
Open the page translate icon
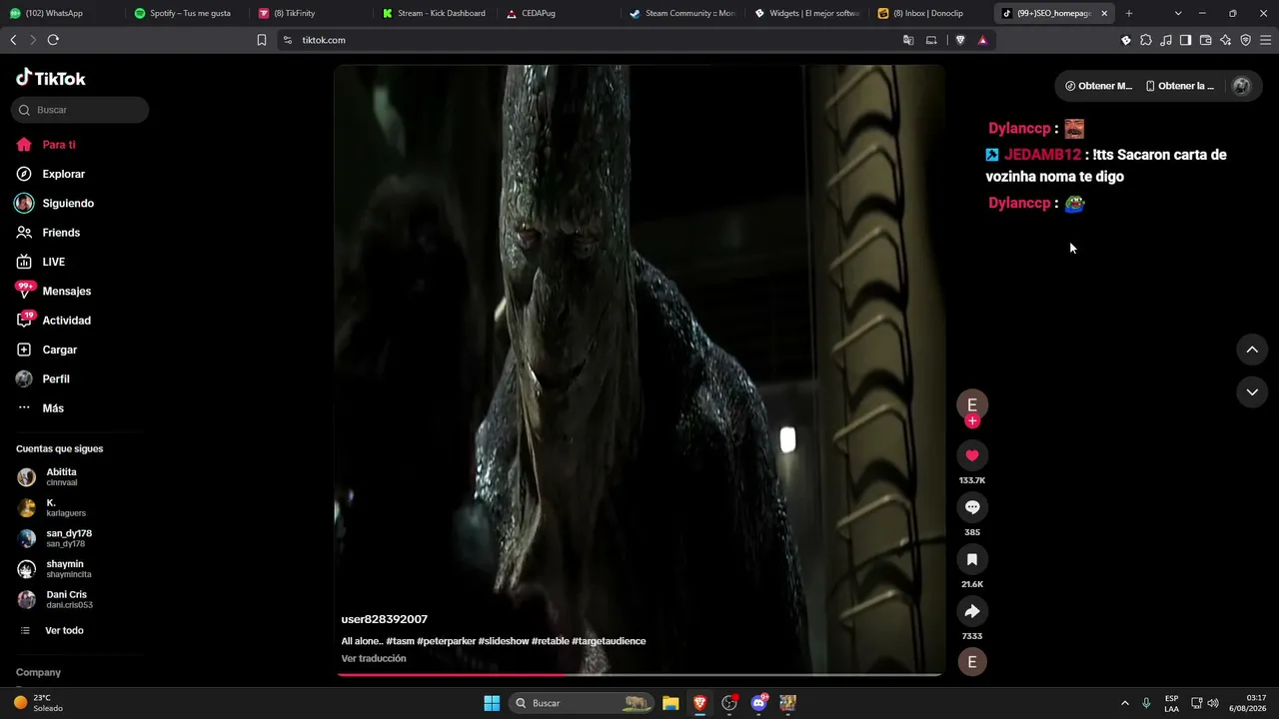coord(908,40)
